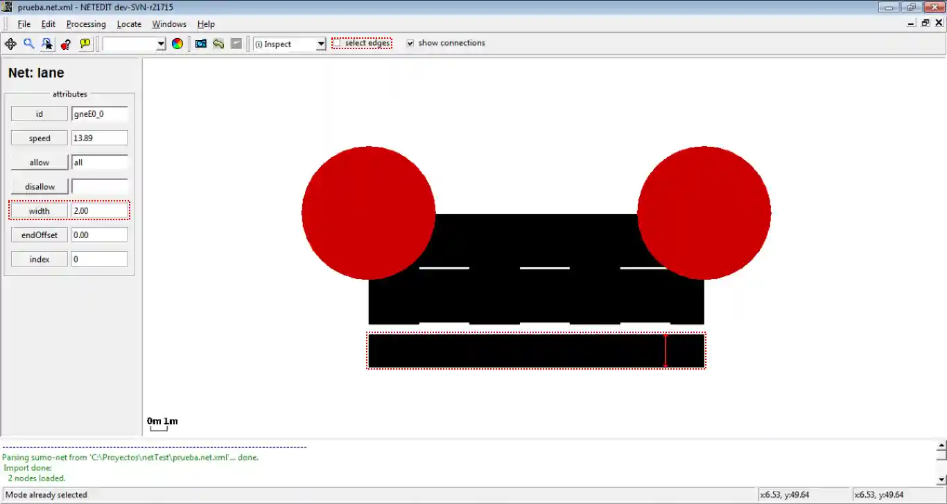Click the disallow attribute button
Screen dimensions: 947x504
tap(40, 187)
